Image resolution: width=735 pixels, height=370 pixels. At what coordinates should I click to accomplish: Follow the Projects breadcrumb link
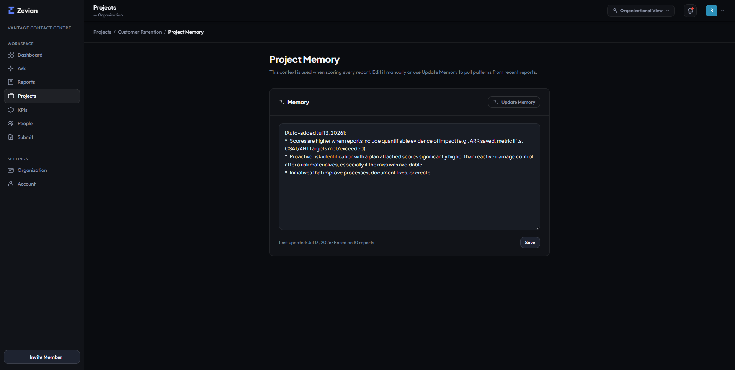pos(102,32)
